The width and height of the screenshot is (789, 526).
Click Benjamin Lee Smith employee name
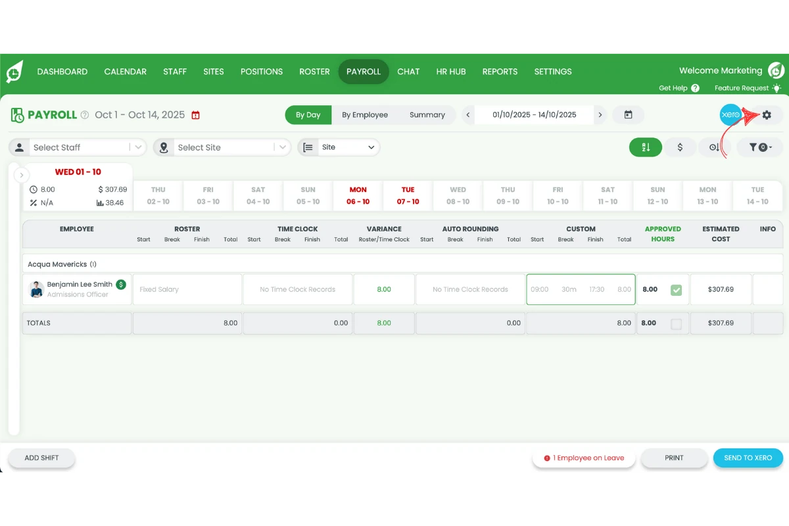click(80, 285)
